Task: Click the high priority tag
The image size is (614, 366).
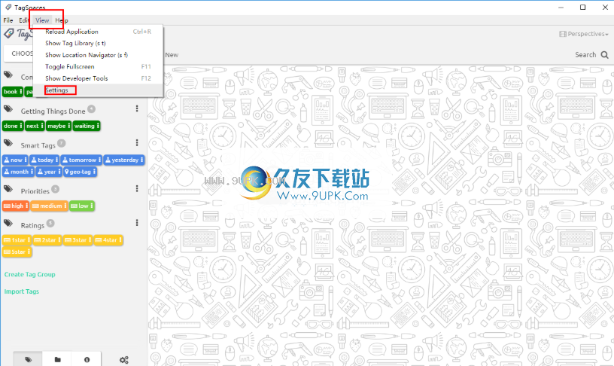Action: pos(16,206)
